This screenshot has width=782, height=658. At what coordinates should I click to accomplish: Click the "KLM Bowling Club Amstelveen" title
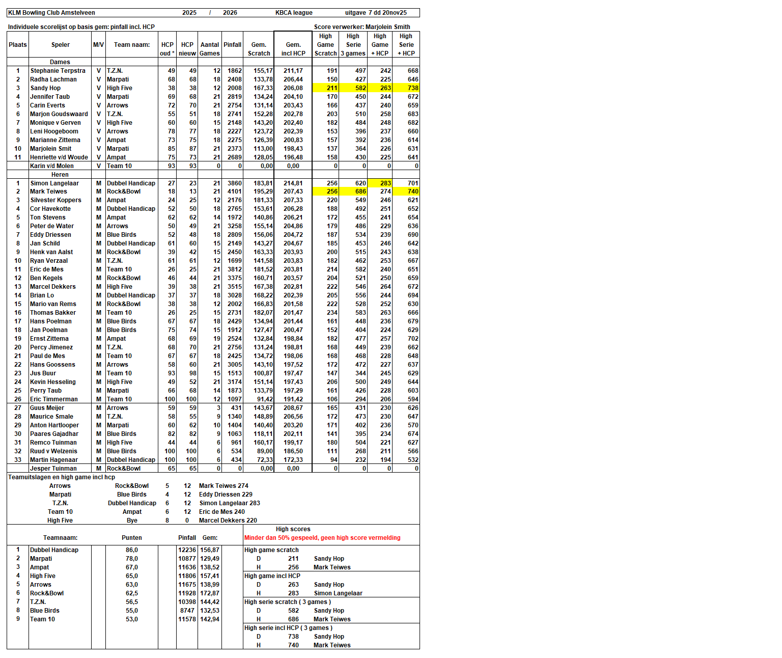tap(52, 13)
